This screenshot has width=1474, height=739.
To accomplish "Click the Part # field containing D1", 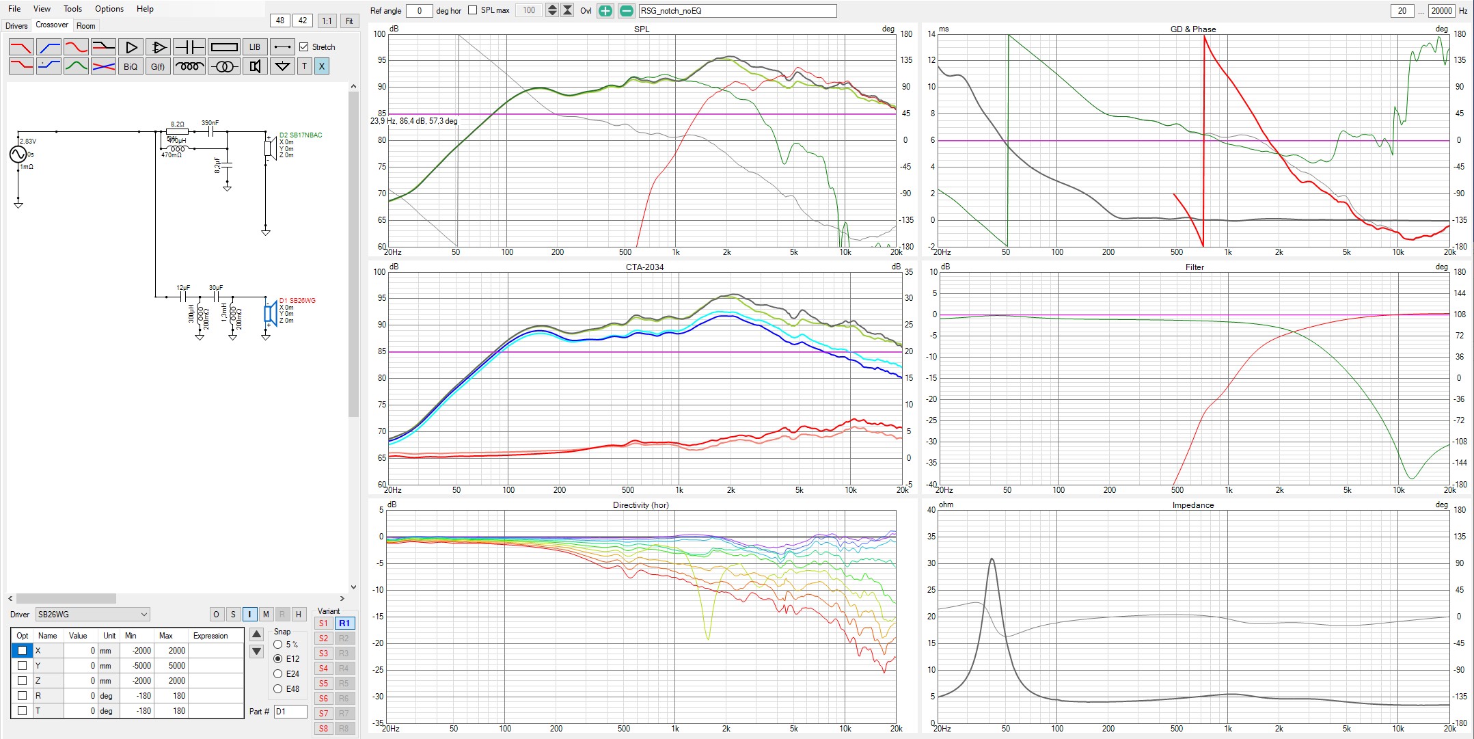I will tap(290, 712).
